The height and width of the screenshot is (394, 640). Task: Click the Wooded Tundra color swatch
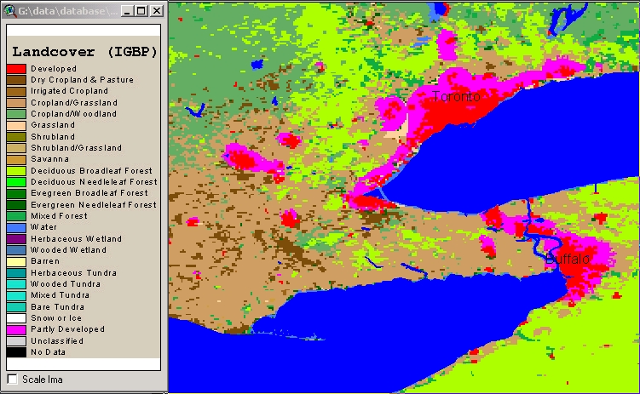pyautogui.click(x=16, y=284)
